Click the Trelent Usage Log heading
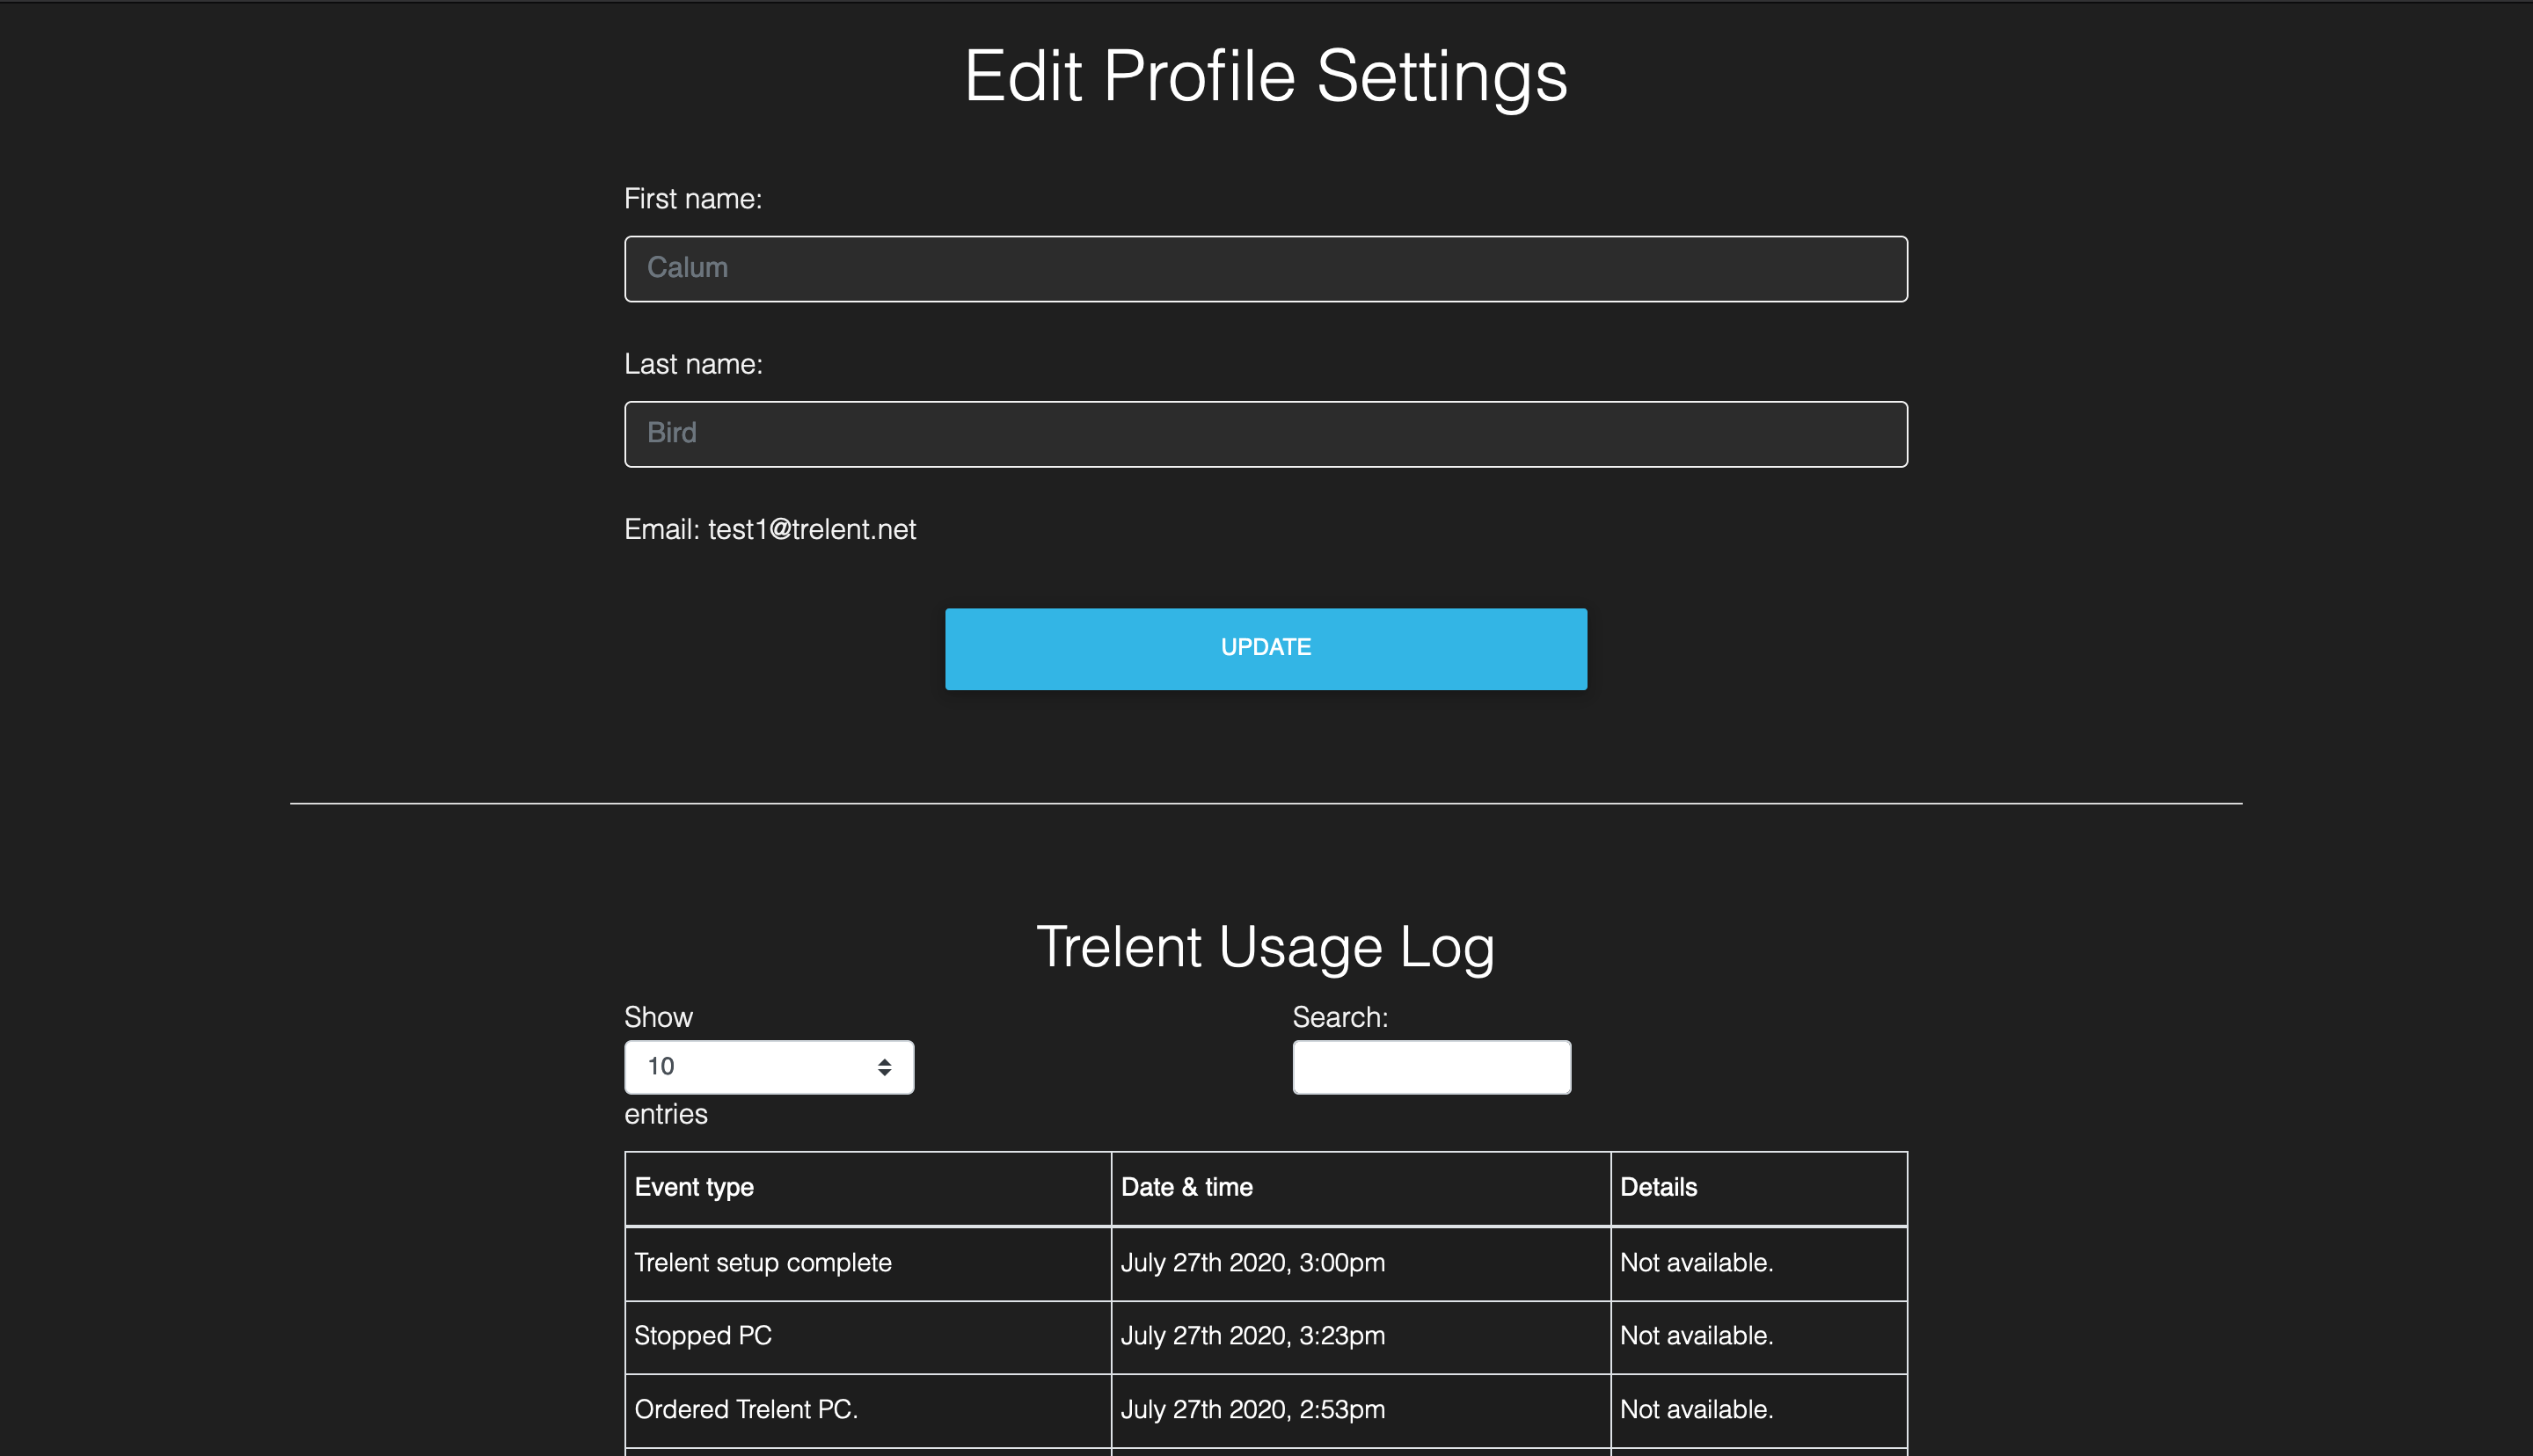This screenshot has height=1456, width=2533. (1266, 947)
